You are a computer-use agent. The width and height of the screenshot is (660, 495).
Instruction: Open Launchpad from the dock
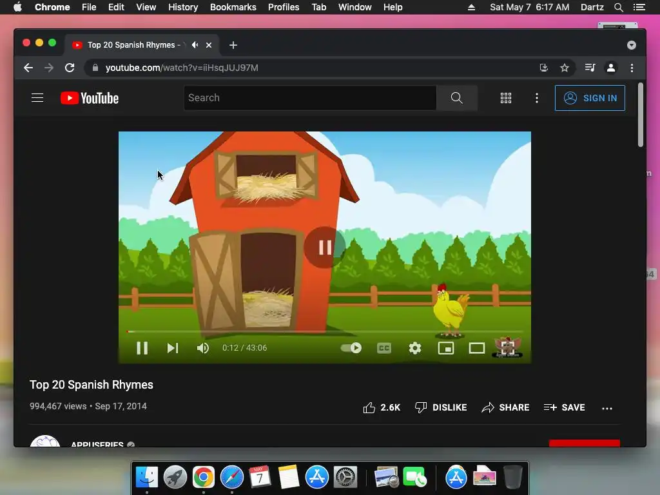click(175, 477)
